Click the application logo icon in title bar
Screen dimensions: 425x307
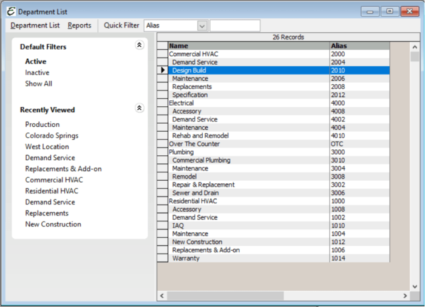[x=10, y=12]
